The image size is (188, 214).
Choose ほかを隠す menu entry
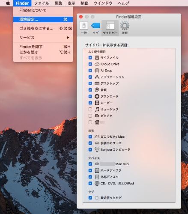click(43, 52)
